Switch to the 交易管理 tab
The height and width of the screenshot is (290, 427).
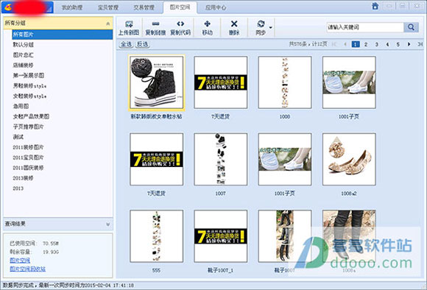[x=144, y=7]
